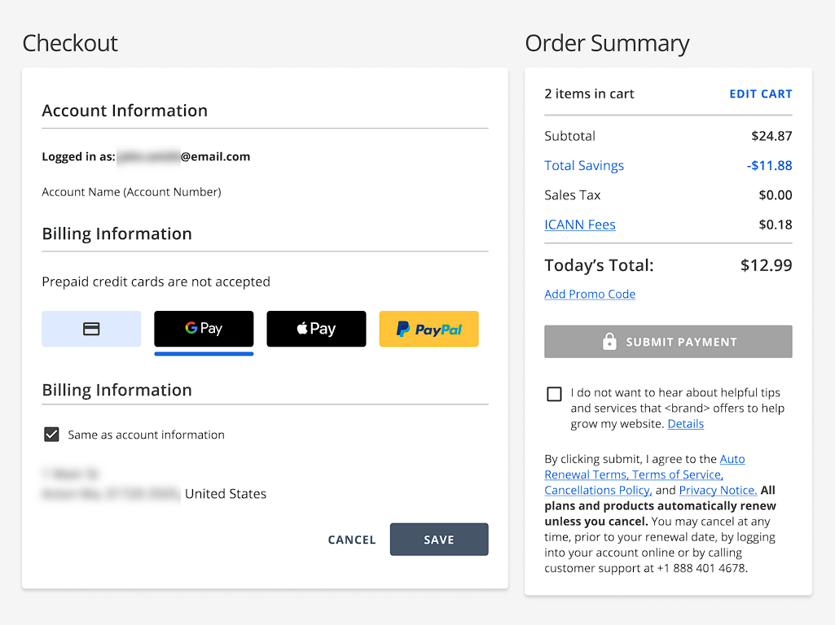Click the logged-in email address
Screen dimensions: 835x625
(183, 156)
